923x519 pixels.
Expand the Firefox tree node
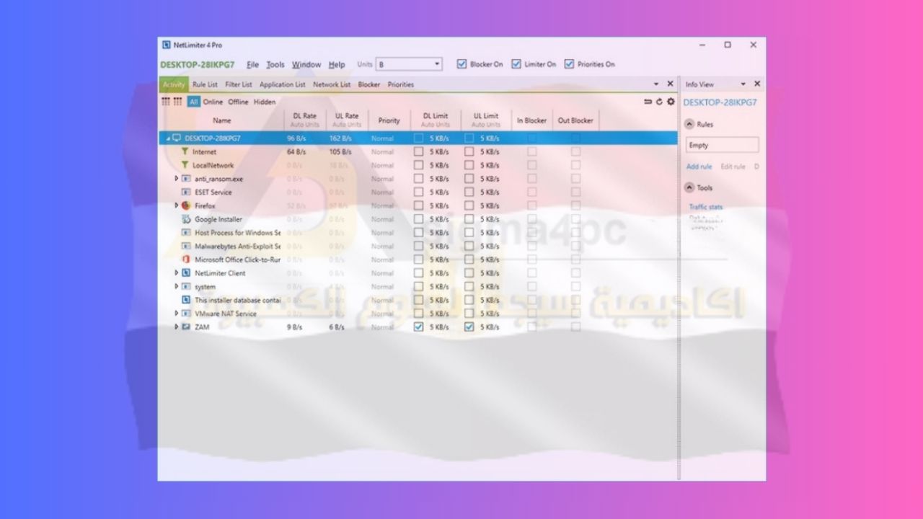[x=176, y=205]
